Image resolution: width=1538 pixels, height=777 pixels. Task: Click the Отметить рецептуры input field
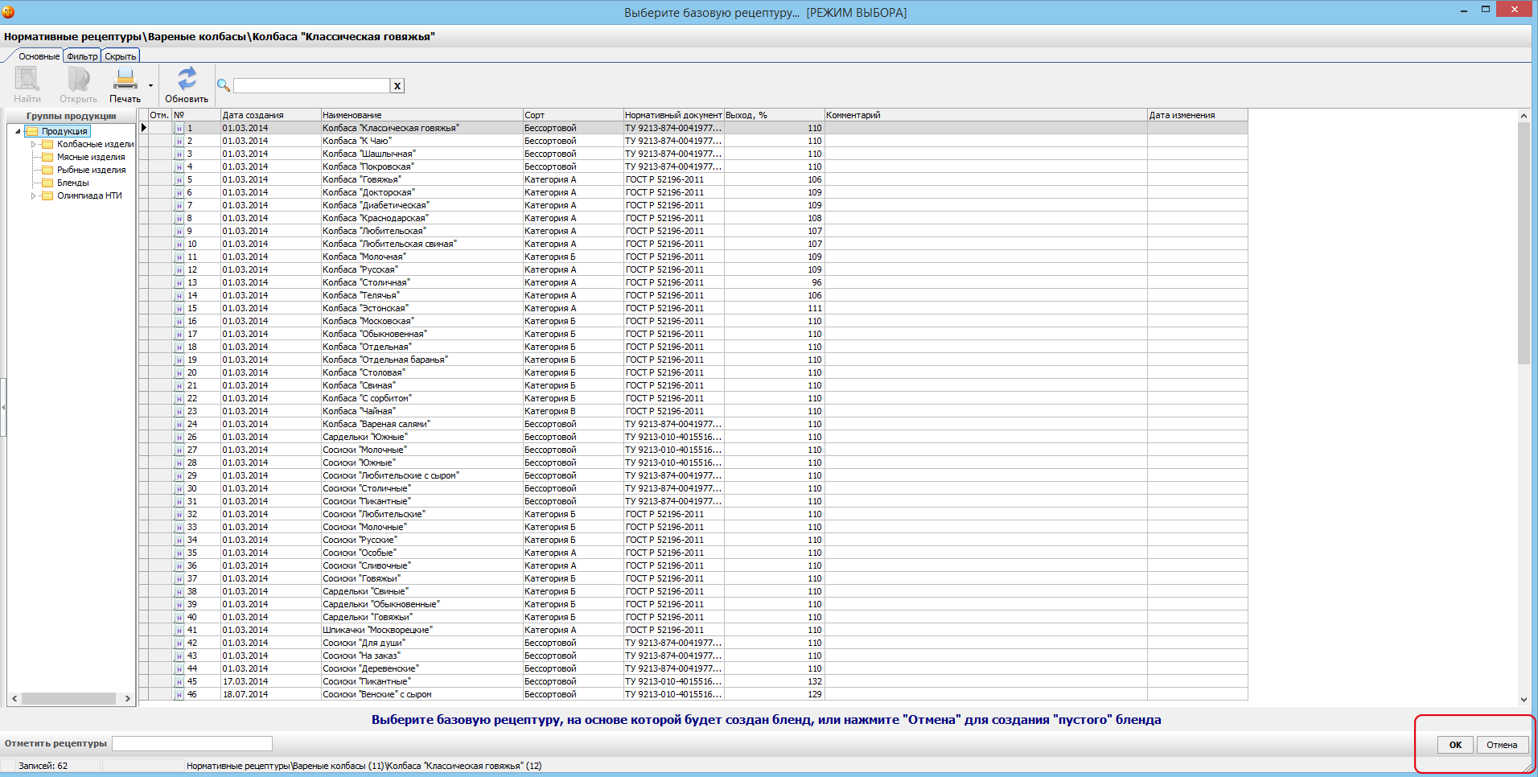point(191,743)
